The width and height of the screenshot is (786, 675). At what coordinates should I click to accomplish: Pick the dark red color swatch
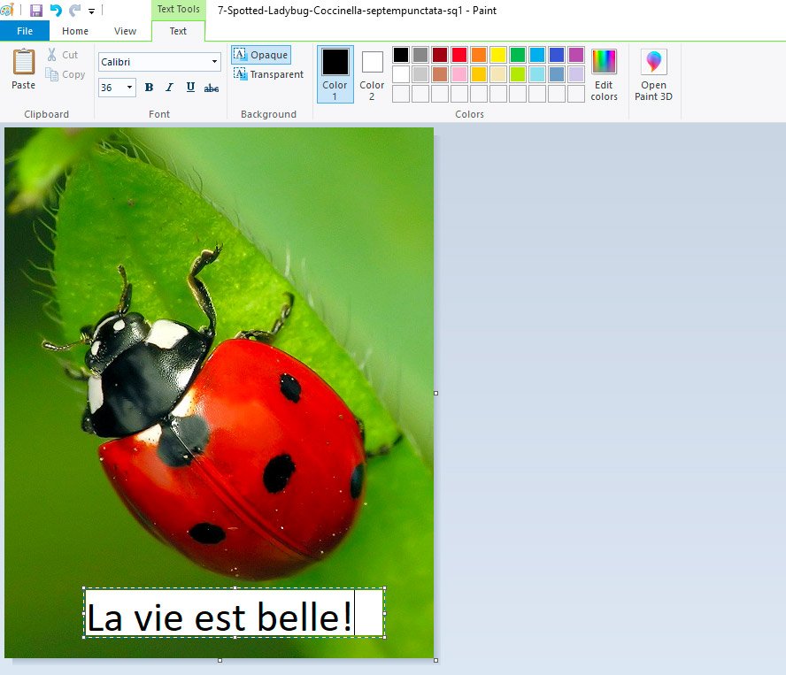point(440,55)
